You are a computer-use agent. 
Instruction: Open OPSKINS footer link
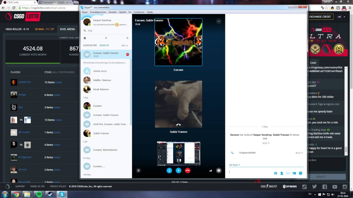[x=290, y=186]
